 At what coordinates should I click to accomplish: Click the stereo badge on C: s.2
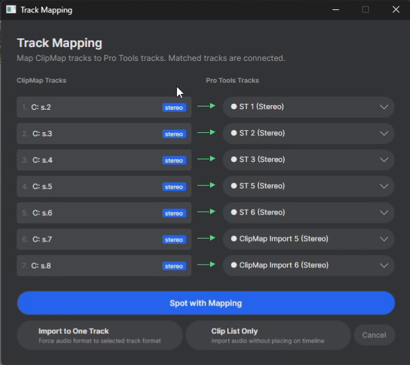pos(174,108)
